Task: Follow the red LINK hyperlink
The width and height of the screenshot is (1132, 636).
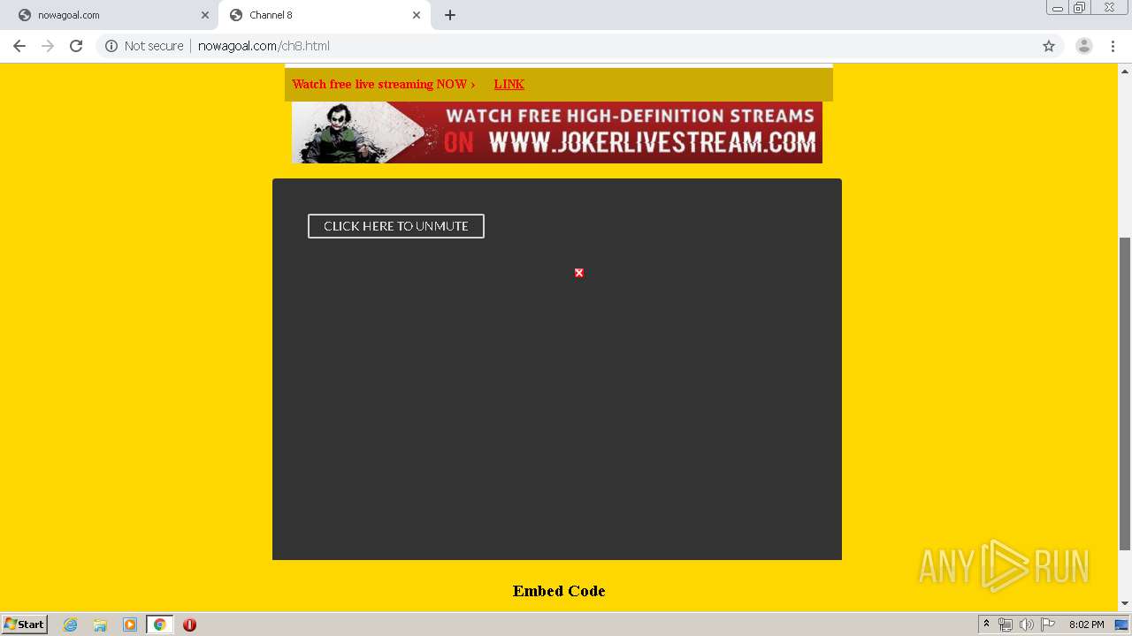Action: 509,84
